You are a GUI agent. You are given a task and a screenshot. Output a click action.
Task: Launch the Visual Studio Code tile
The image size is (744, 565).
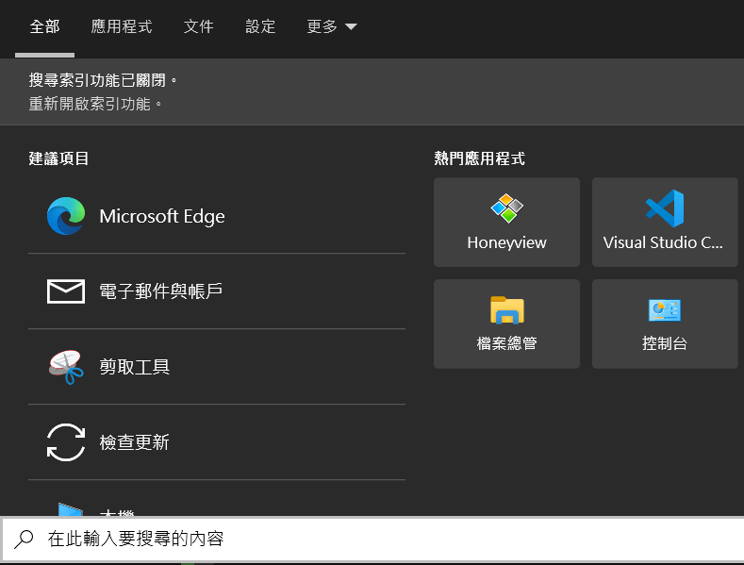(x=665, y=223)
